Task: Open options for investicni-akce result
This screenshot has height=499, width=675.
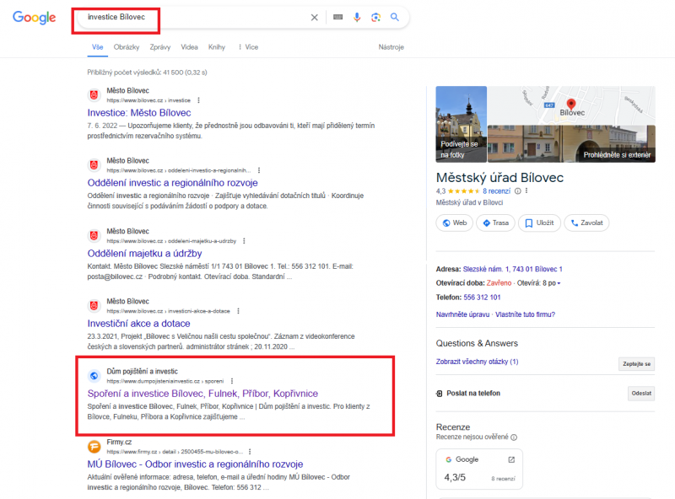Action: tap(238, 311)
